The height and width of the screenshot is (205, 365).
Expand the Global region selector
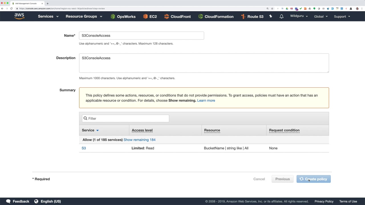321,17
